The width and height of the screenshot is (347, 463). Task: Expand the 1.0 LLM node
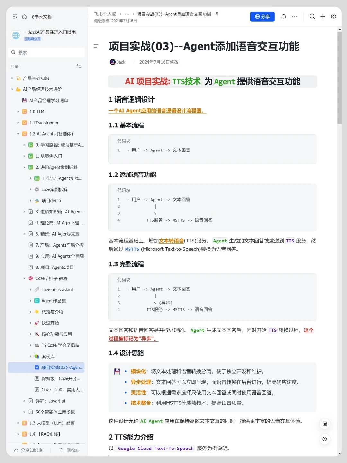click(18, 112)
